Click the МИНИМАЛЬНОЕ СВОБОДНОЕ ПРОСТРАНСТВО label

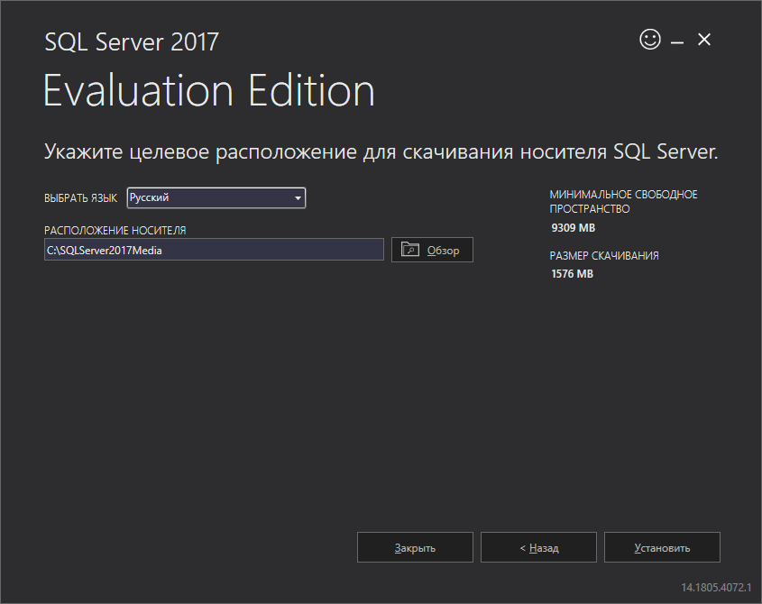[623, 201]
